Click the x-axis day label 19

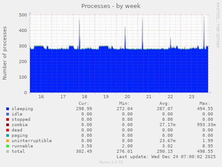(x=106, y=97)
